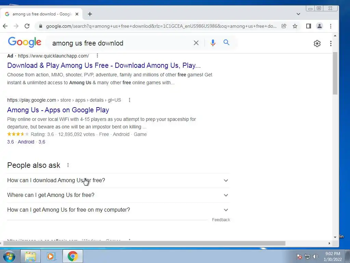Expand 'How can I get Among Us for free on my computer?'
Image resolution: width=350 pixels, height=263 pixels.
tap(118, 210)
